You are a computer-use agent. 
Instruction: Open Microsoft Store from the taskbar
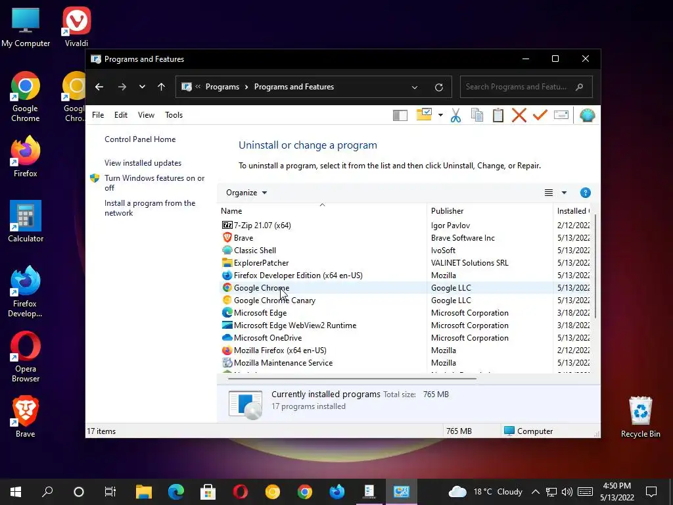(208, 492)
